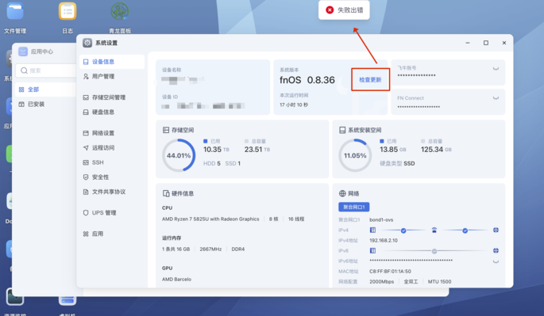The width and height of the screenshot is (544, 316).
Task: Open 文件共享协议 settings
Action: pos(112,192)
